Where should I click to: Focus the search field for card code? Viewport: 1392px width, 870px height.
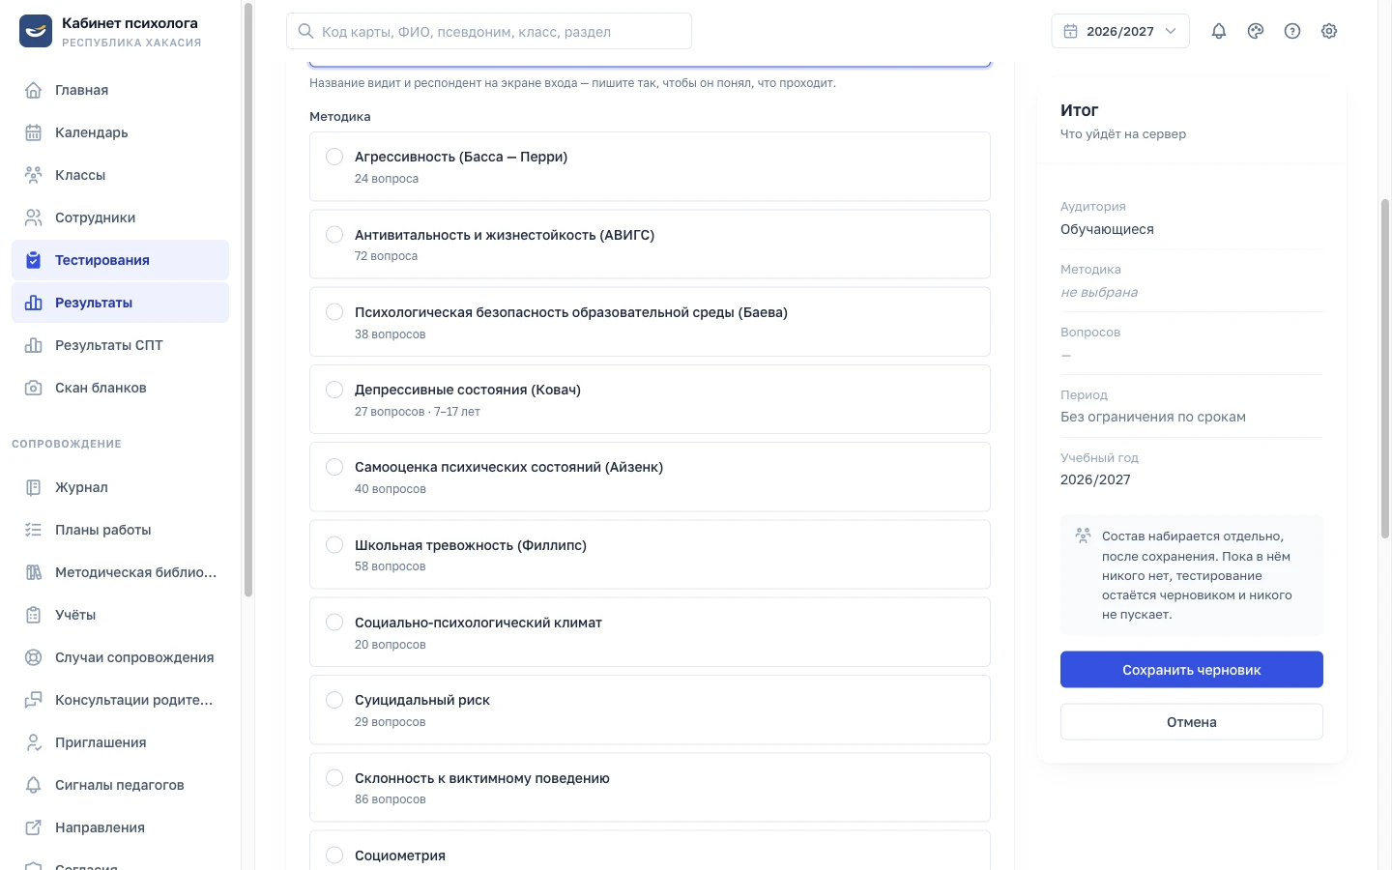[489, 31]
